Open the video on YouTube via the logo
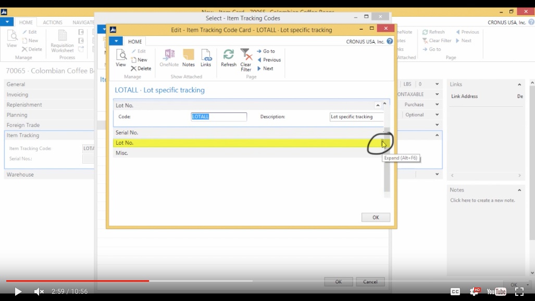The height and width of the screenshot is (301, 535). pyautogui.click(x=496, y=292)
